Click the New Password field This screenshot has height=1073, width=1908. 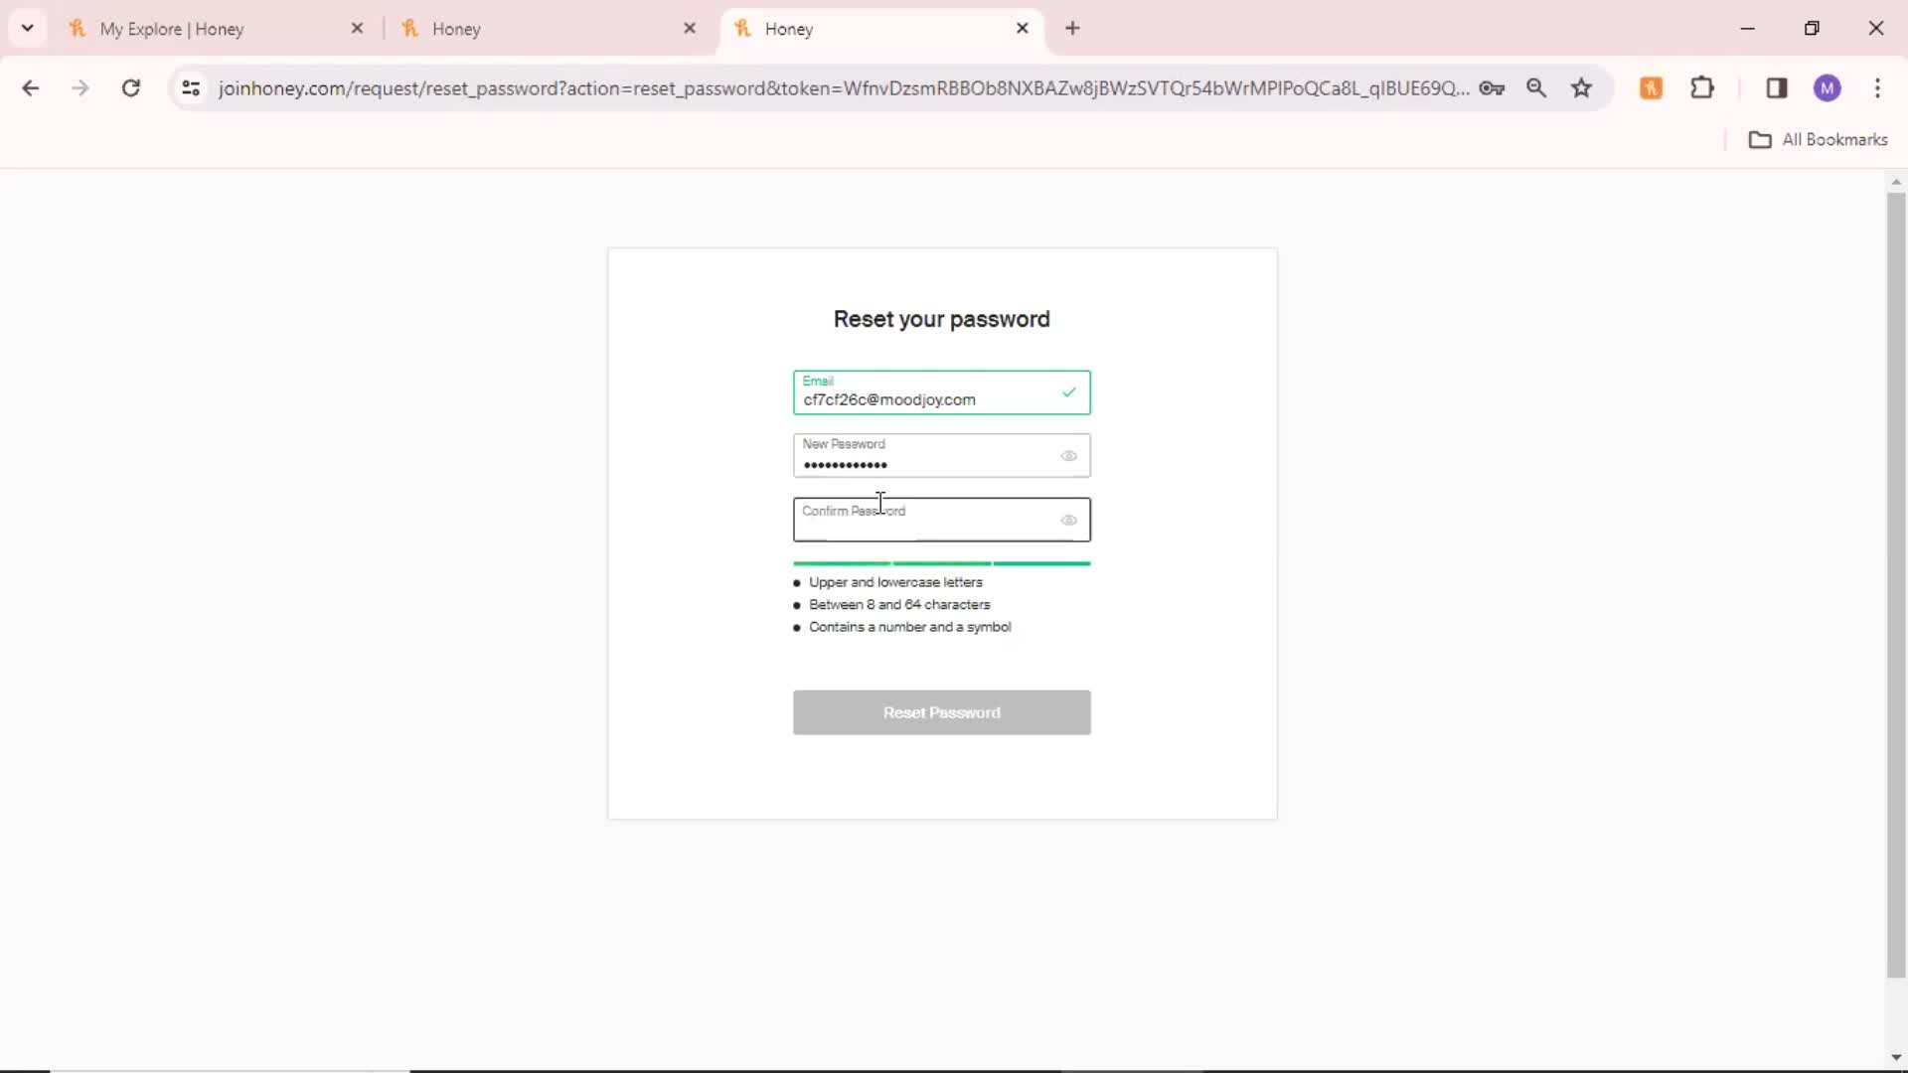[941, 455]
